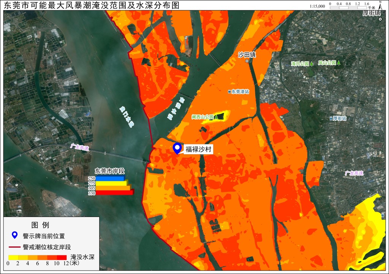
Task: Select the 厚街站 station label
Action: point(340,119)
